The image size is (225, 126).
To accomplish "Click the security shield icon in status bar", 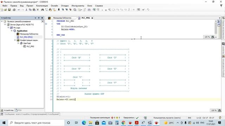I will 220,118.
